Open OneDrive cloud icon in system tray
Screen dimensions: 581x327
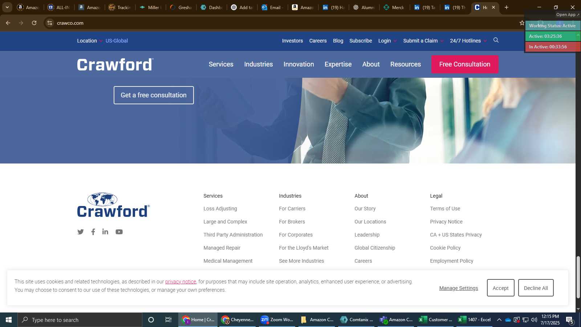[508, 320]
